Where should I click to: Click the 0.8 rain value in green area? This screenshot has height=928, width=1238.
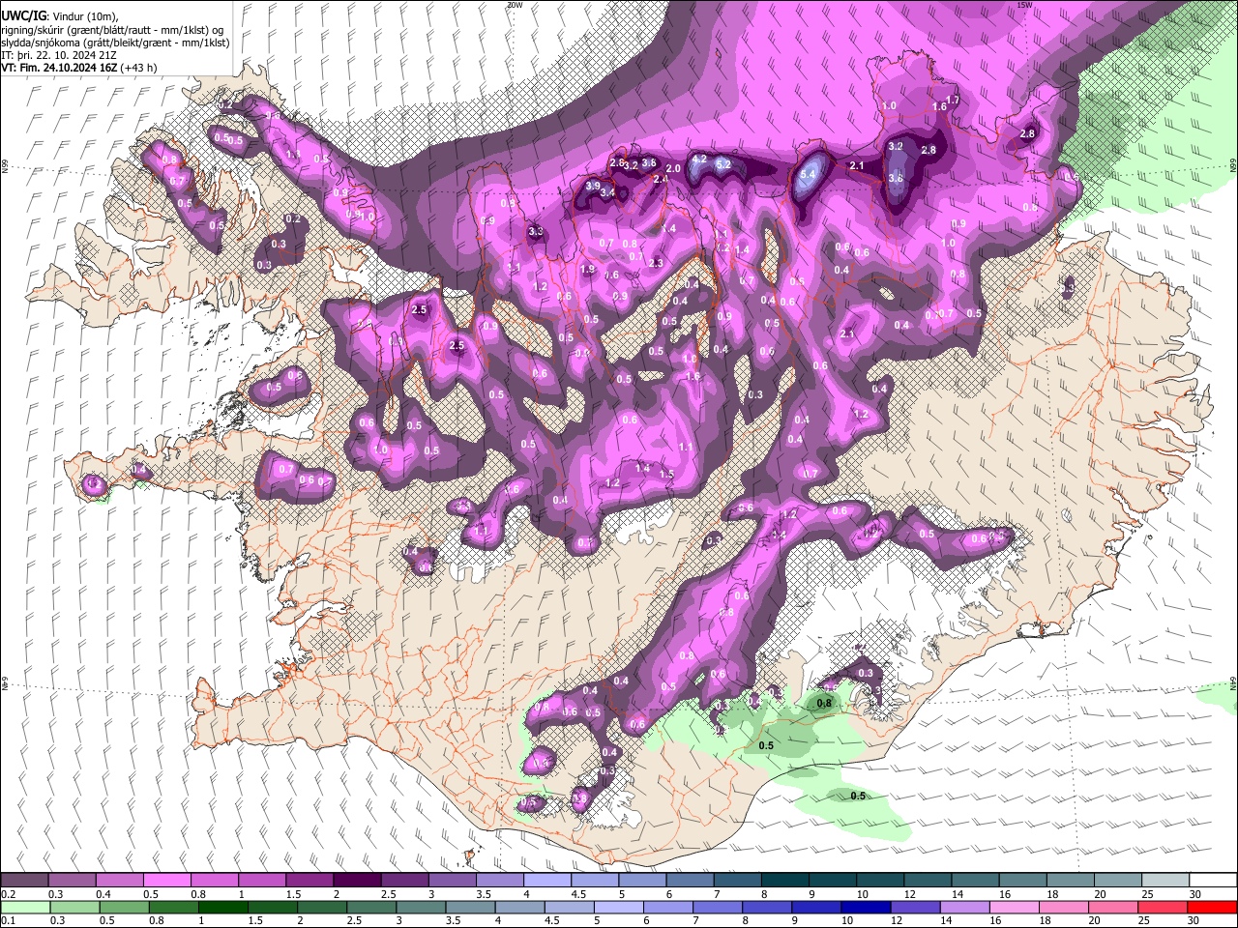click(x=824, y=703)
